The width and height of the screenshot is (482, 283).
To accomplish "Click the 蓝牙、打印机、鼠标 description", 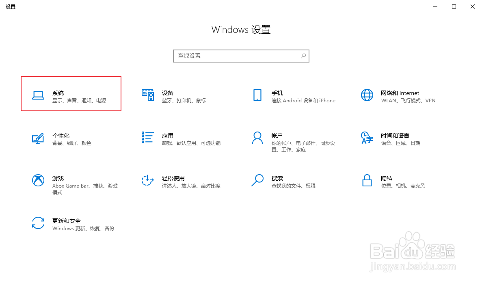I will pyautogui.click(x=184, y=100).
